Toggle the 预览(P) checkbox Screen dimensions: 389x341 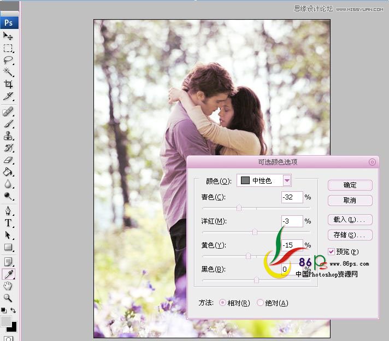[x=331, y=252]
